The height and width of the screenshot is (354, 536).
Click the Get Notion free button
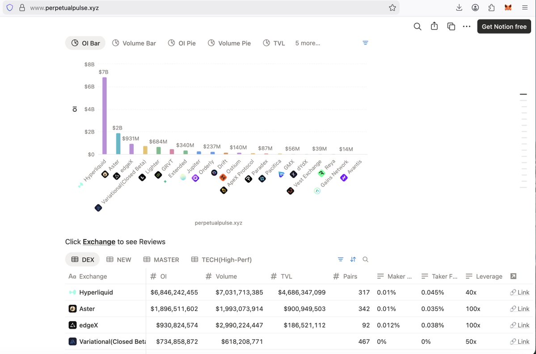(x=504, y=26)
